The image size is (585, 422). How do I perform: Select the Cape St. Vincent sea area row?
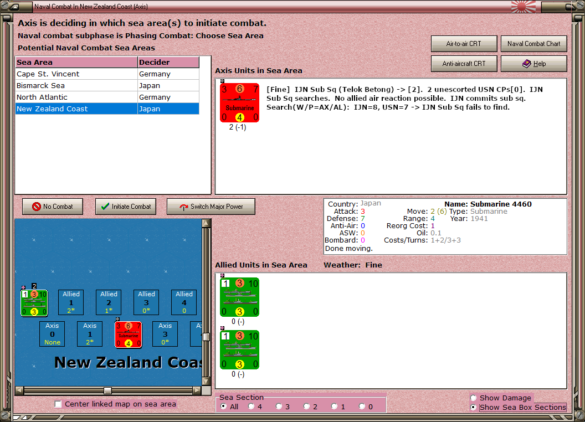(x=107, y=74)
